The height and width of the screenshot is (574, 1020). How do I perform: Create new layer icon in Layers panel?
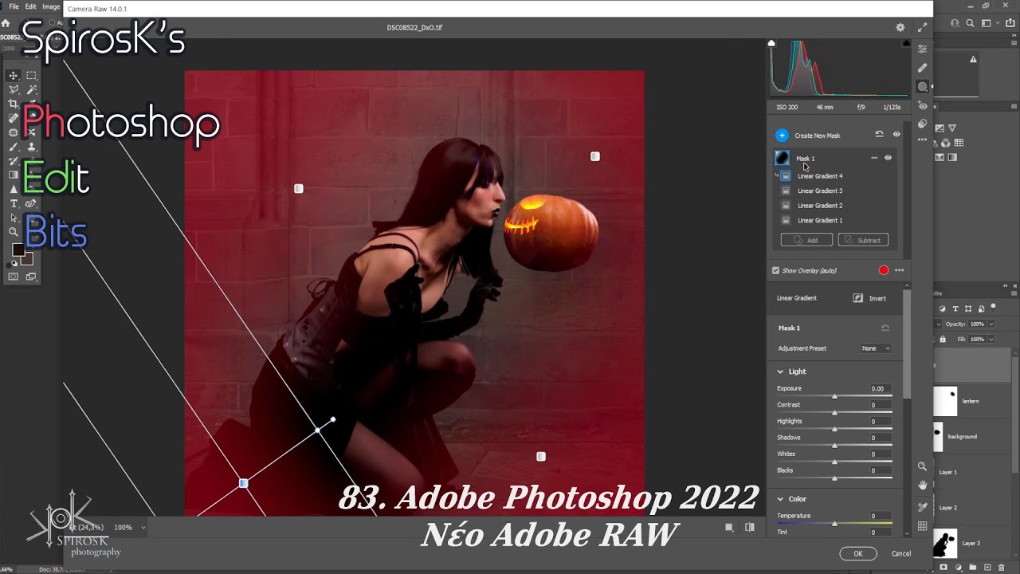(987, 568)
